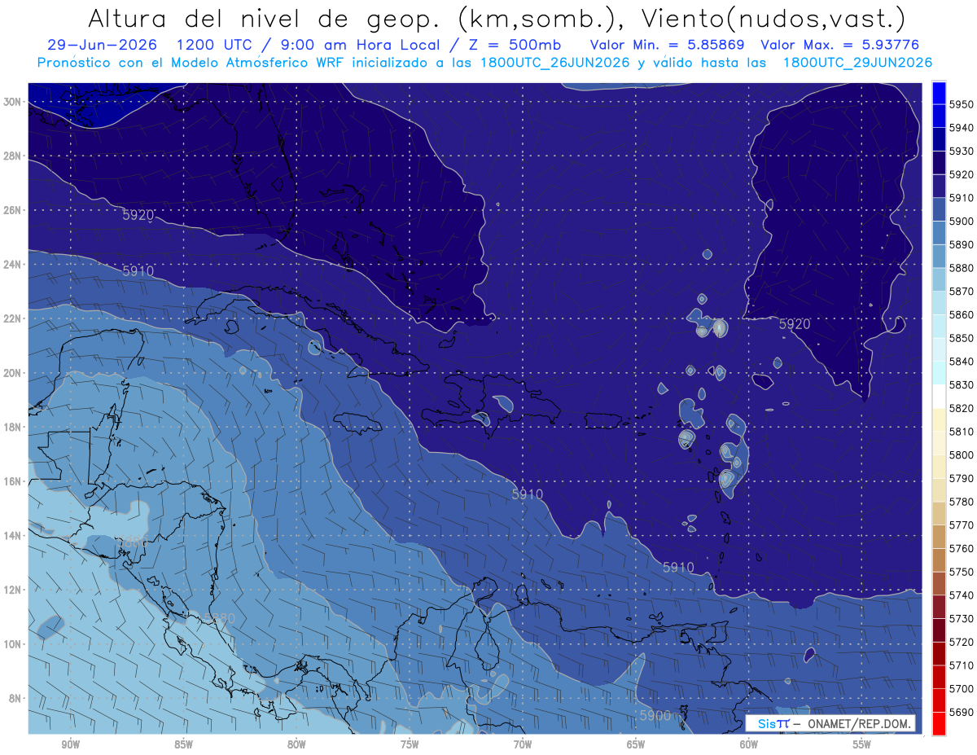
Task: Click the color swatch between 5730 and 5740
Action: [x=939, y=606]
